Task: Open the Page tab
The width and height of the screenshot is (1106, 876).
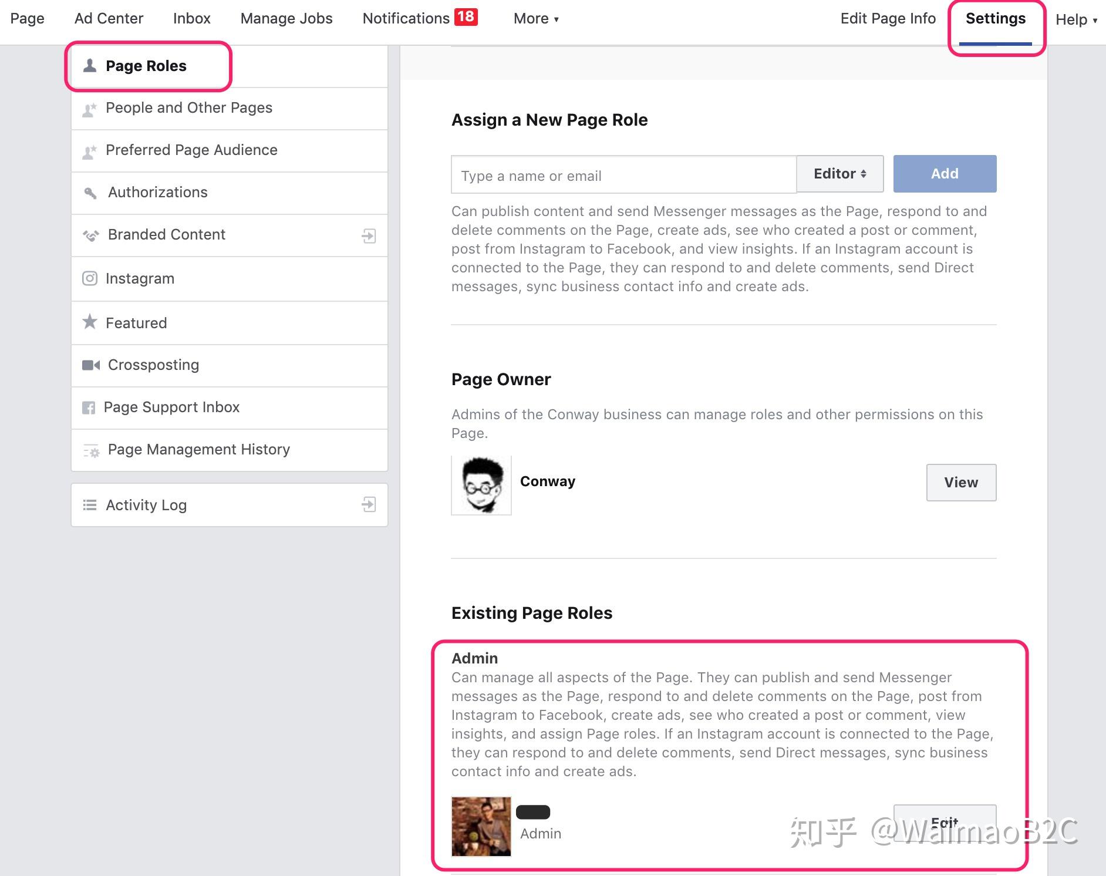Action: pyautogui.click(x=27, y=18)
